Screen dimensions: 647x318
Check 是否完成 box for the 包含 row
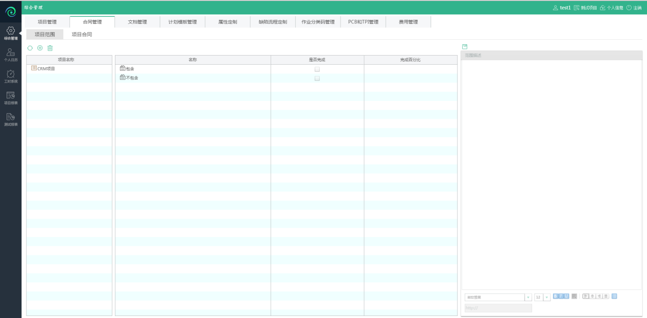point(317,69)
